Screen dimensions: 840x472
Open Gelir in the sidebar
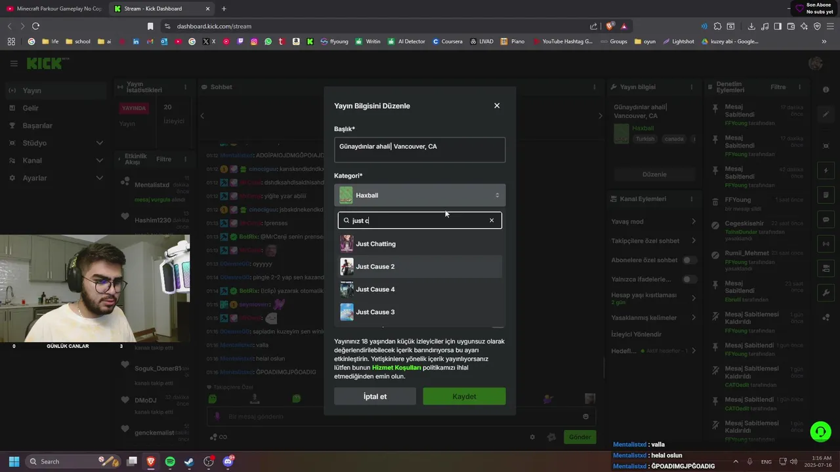[x=56, y=108]
